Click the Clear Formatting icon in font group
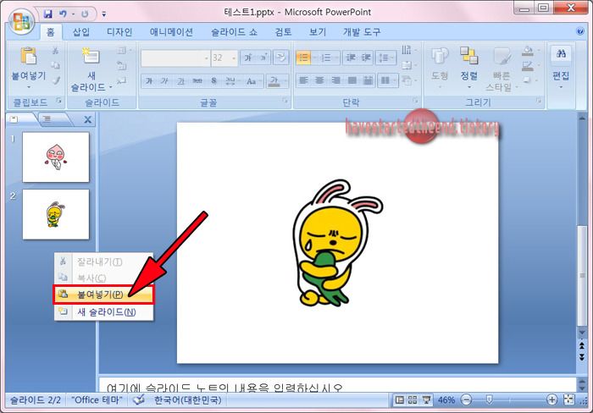This screenshot has width=593, height=413. point(280,58)
